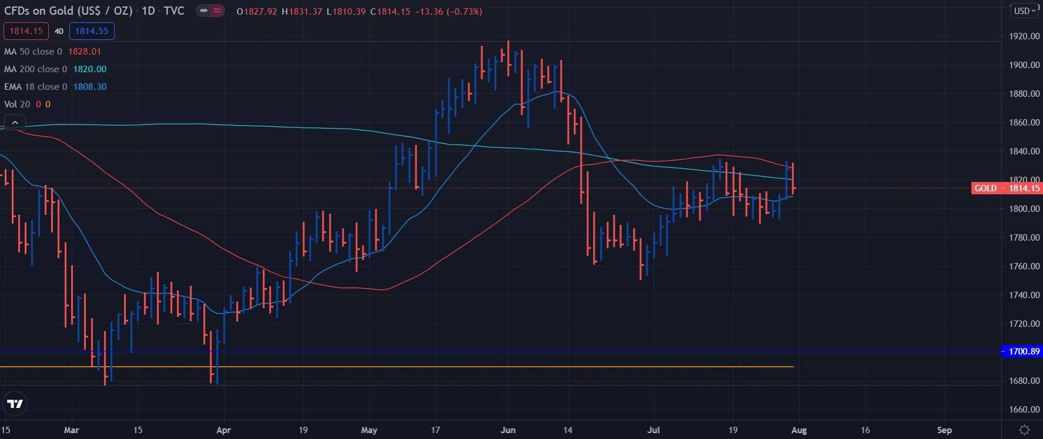
Task: Open the USD currency dropdown
Action: coord(1025,11)
